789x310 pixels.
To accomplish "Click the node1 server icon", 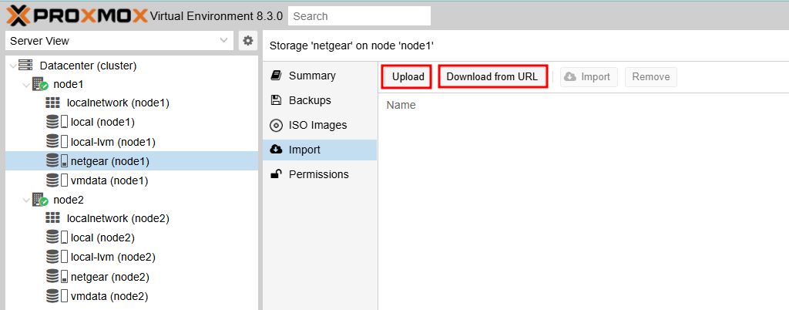I will [40, 84].
